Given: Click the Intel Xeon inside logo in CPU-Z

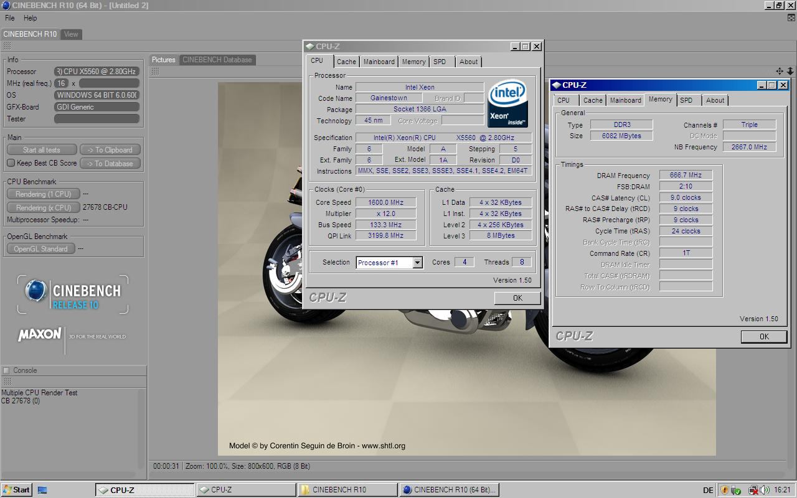Looking at the screenshot, I should pos(507,103).
